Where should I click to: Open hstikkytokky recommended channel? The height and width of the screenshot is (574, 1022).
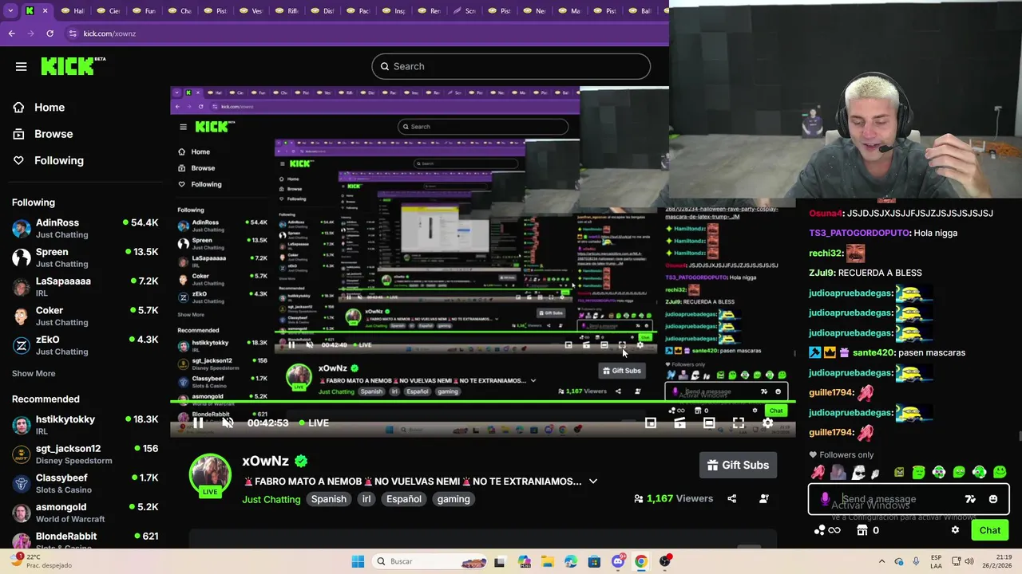tap(85, 425)
